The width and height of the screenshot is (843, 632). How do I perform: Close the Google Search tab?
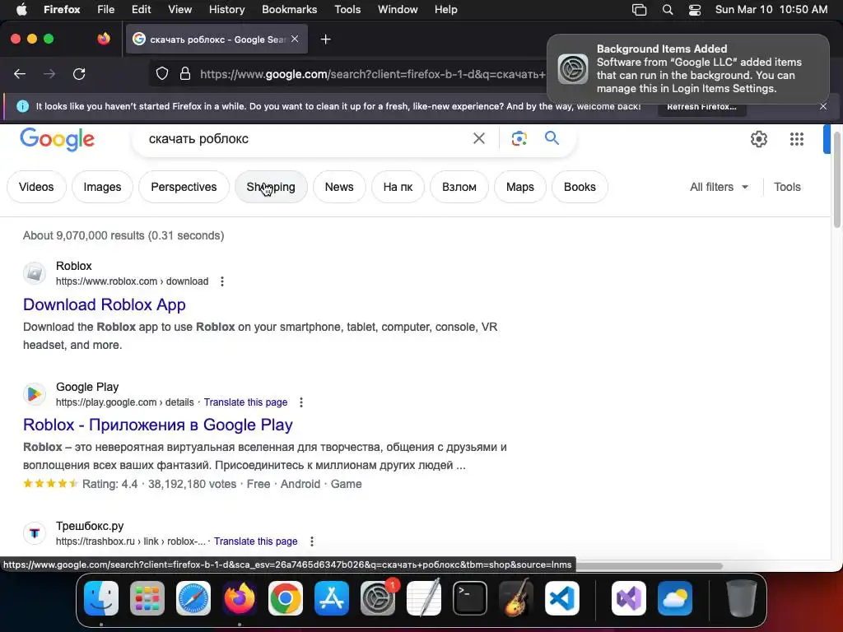[295, 39]
